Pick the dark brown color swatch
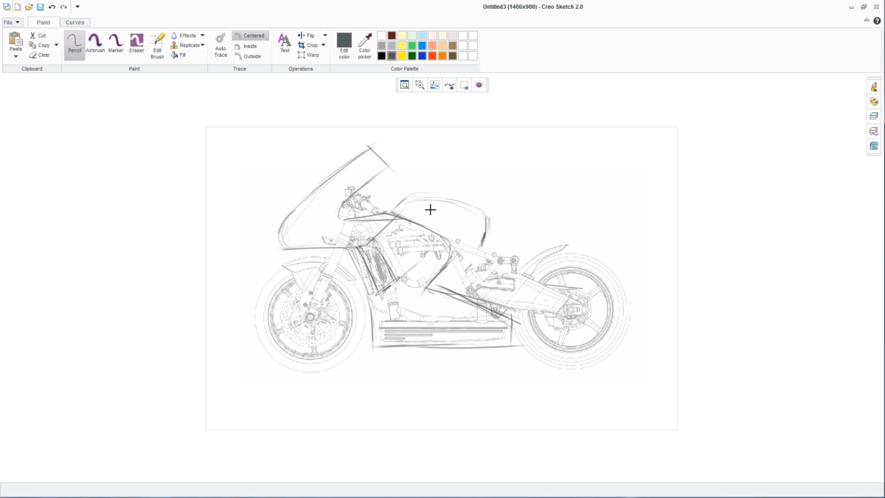This screenshot has width=885, height=498. (x=392, y=35)
